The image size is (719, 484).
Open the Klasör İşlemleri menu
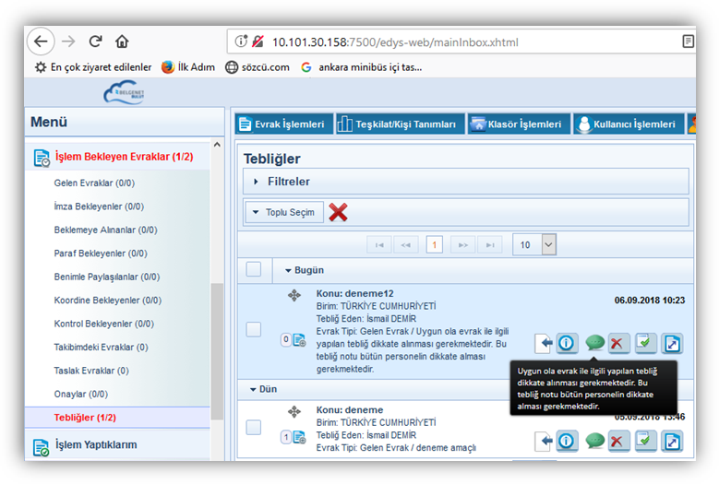515,124
